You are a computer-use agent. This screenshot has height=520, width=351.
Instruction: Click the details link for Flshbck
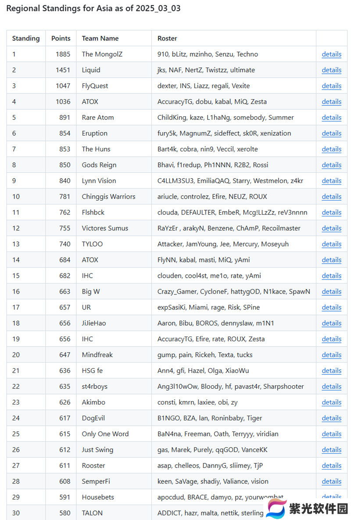pyautogui.click(x=331, y=212)
